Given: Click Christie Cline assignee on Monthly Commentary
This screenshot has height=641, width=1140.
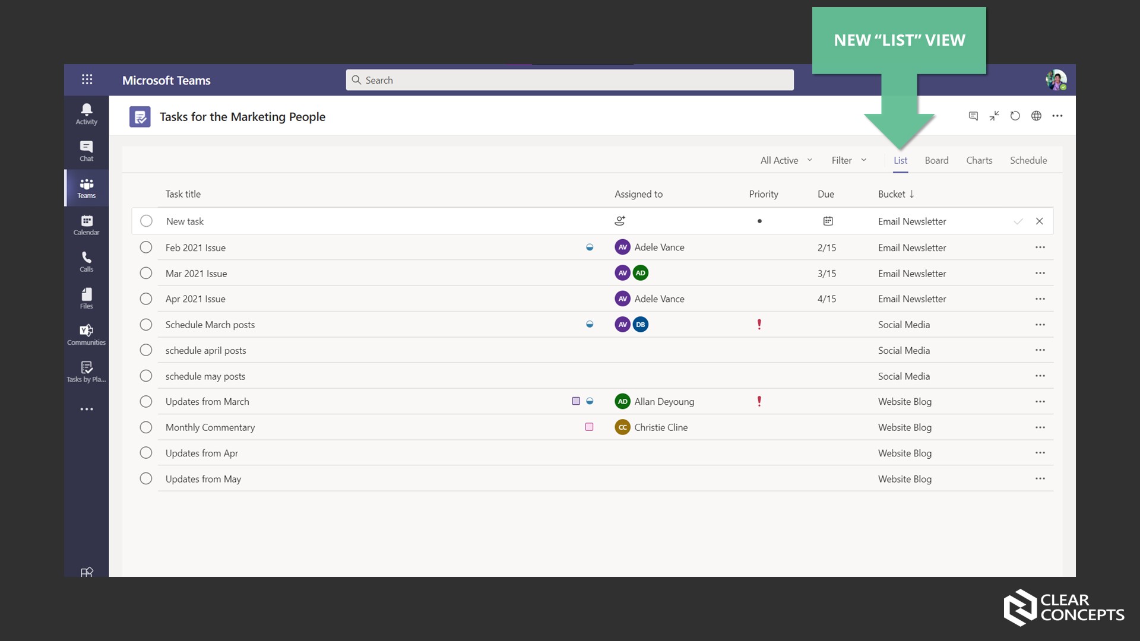Looking at the screenshot, I should (651, 427).
